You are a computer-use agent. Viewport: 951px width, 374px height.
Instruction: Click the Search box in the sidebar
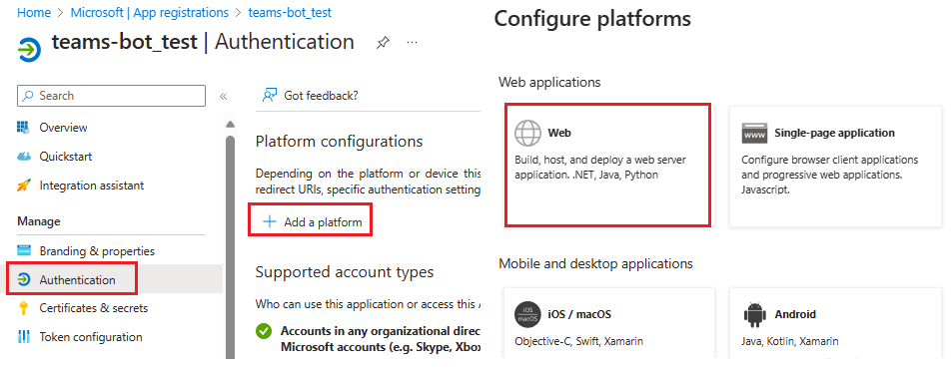click(x=112, y=96)
